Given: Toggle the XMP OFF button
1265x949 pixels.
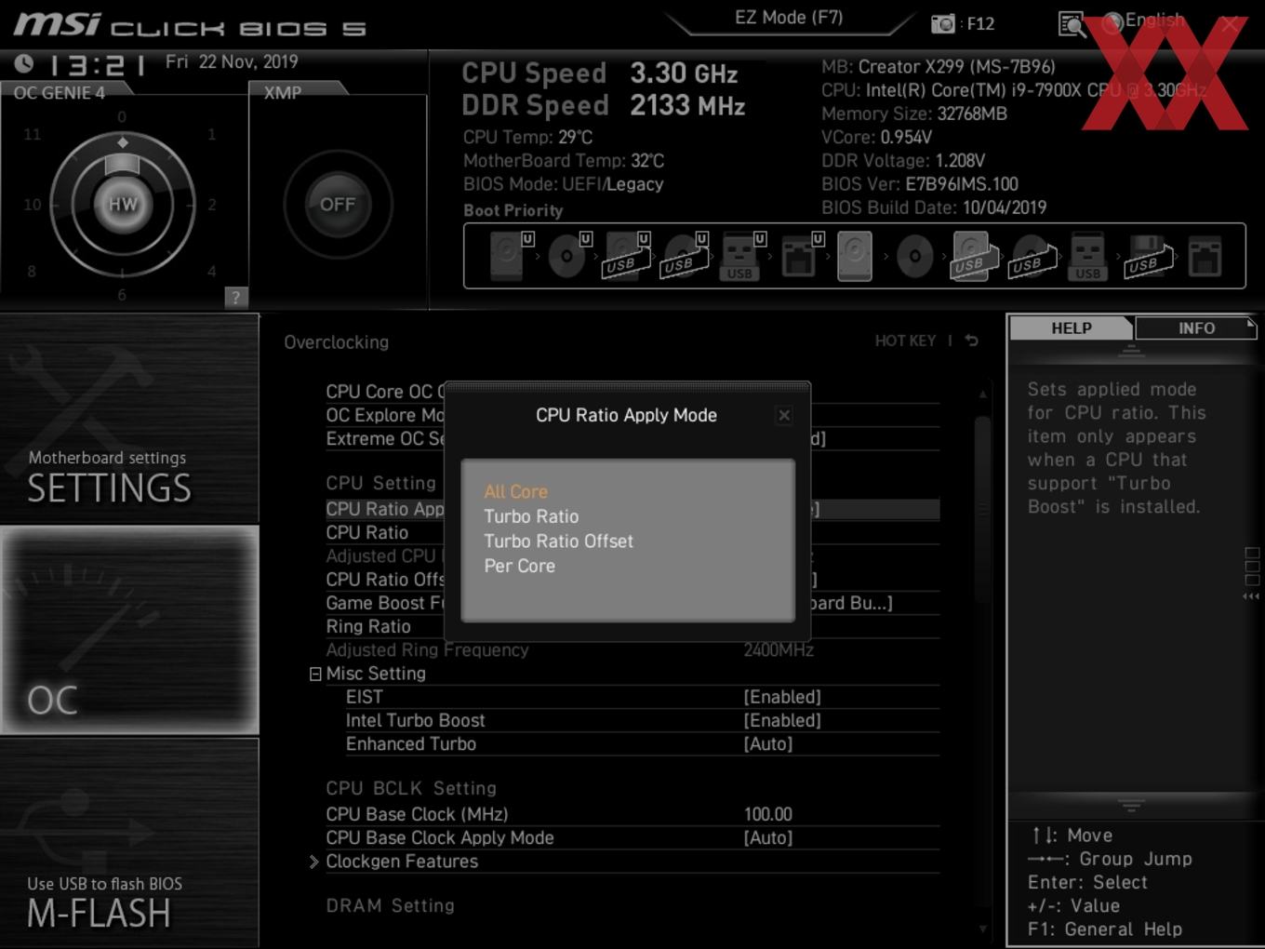Looking at the screenshot, I should pos(338,204).
